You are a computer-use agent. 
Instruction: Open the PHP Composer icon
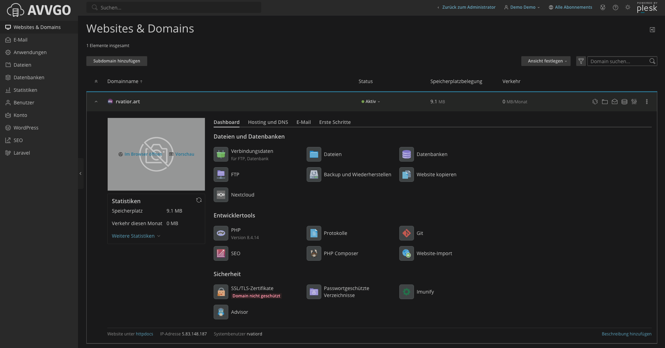pyautogui.click(x=314, y=253)
